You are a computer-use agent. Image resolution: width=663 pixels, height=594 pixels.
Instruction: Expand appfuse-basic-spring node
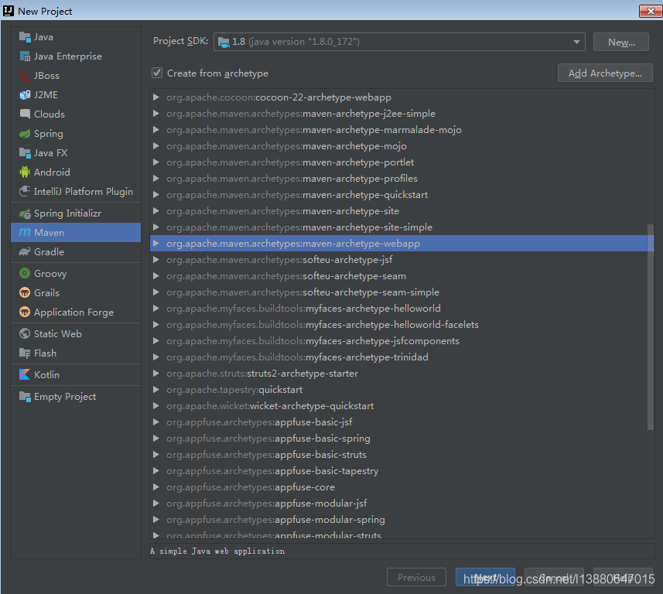(156, 439)
